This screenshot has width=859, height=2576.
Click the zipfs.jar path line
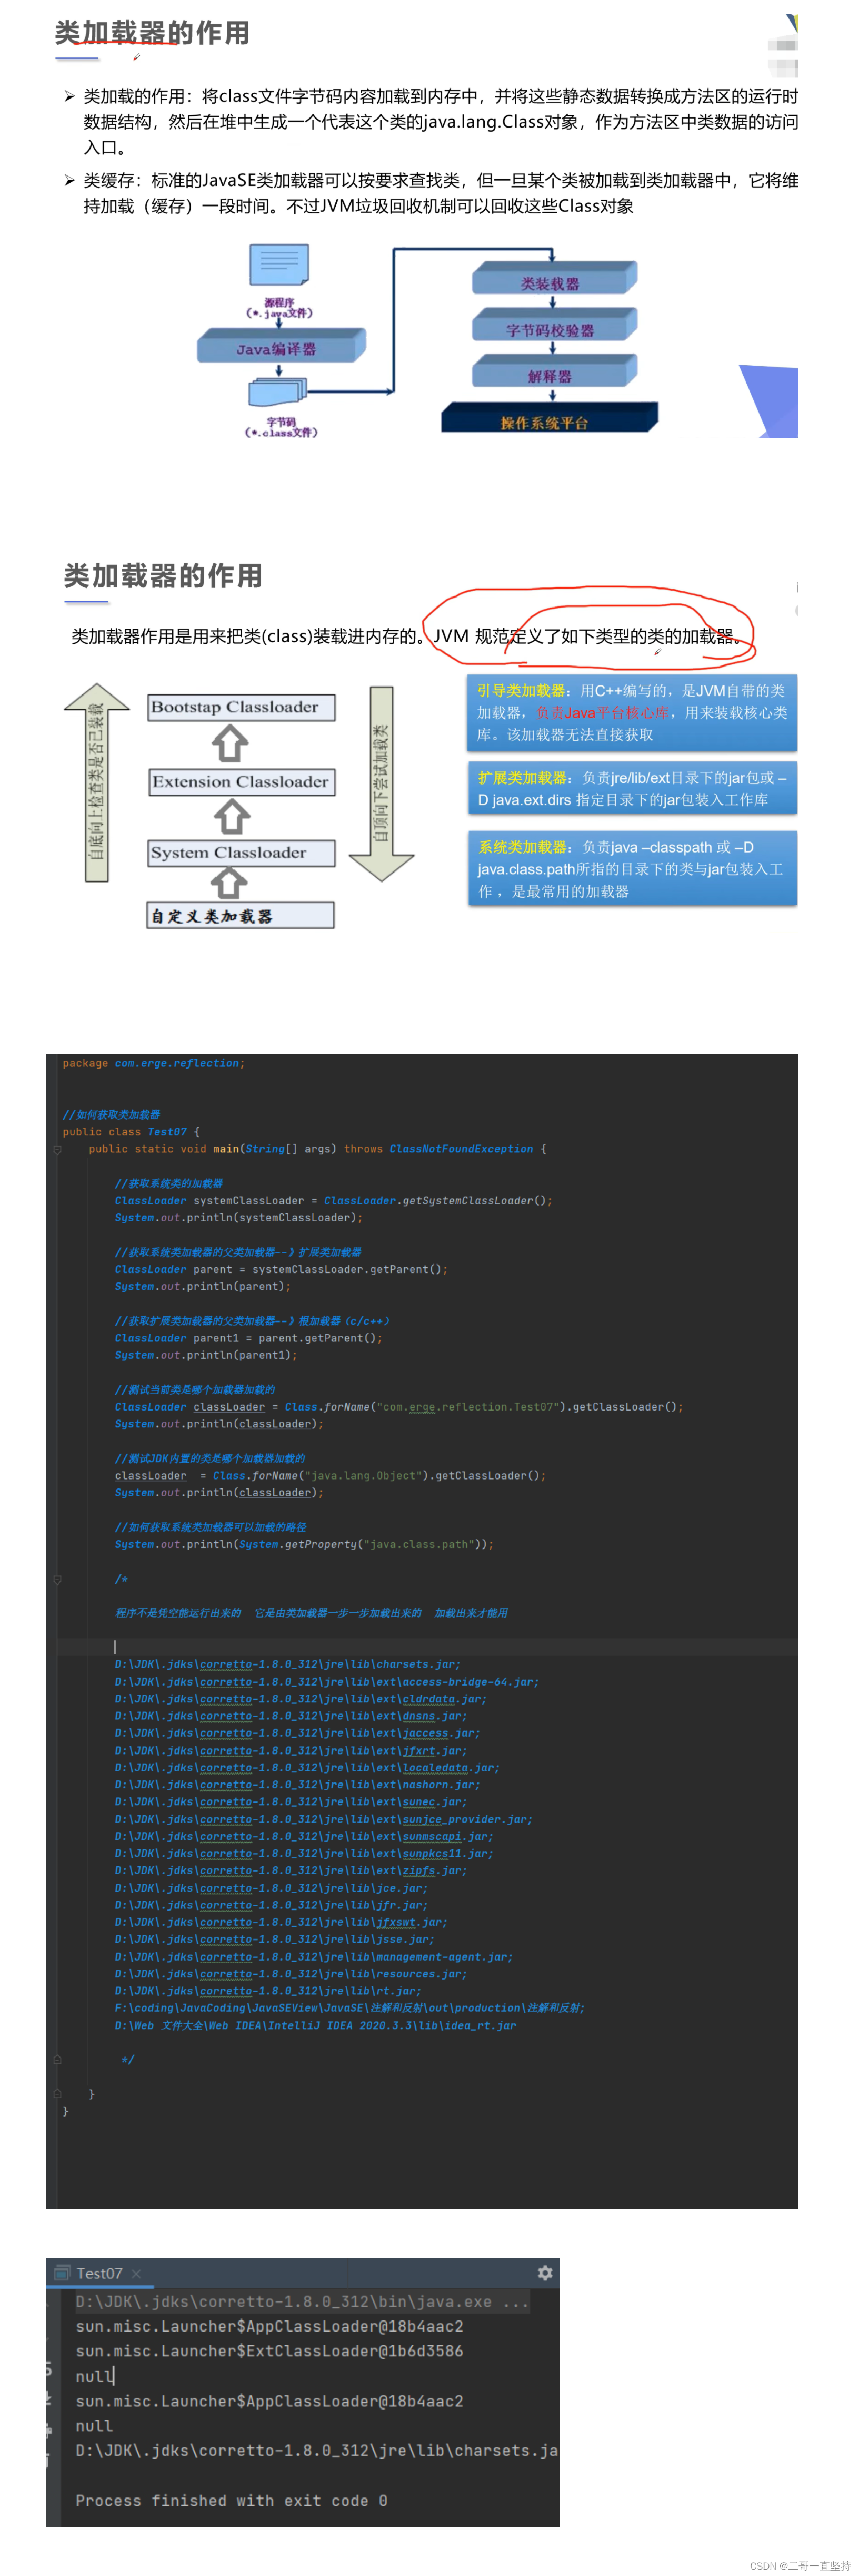[291, 1871]
